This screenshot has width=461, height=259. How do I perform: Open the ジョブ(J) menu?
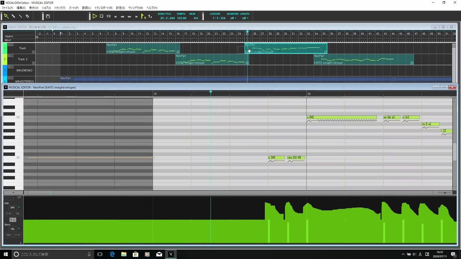tap(46, 8)
